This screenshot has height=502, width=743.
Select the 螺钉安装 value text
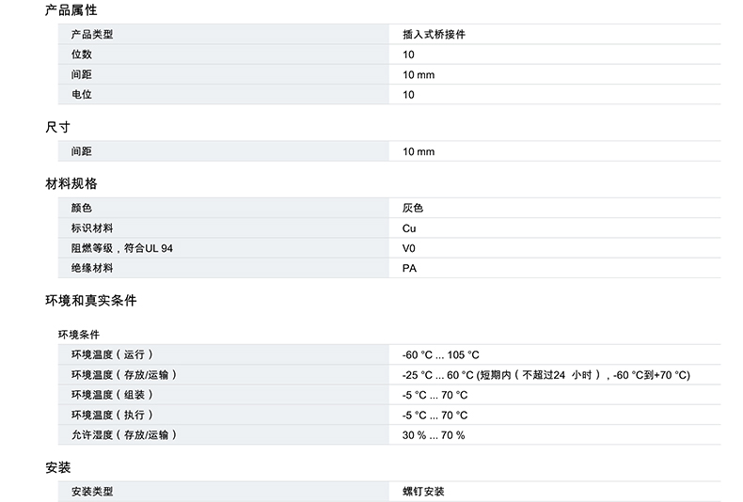click(423, 492)
